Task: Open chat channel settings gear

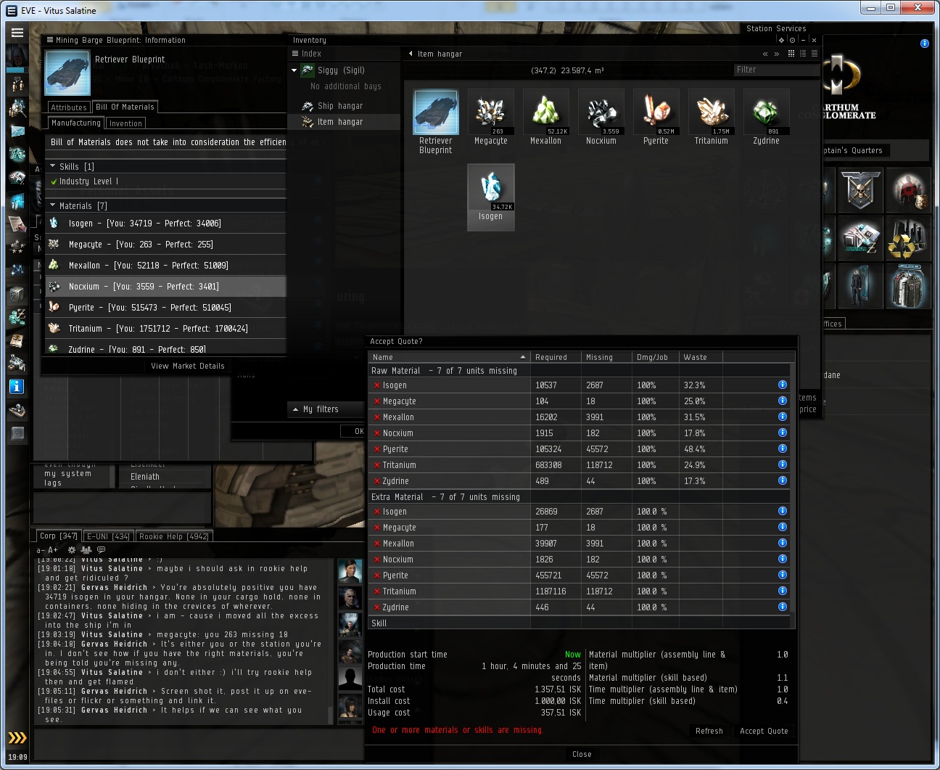Action: click(x=72, y=550)
